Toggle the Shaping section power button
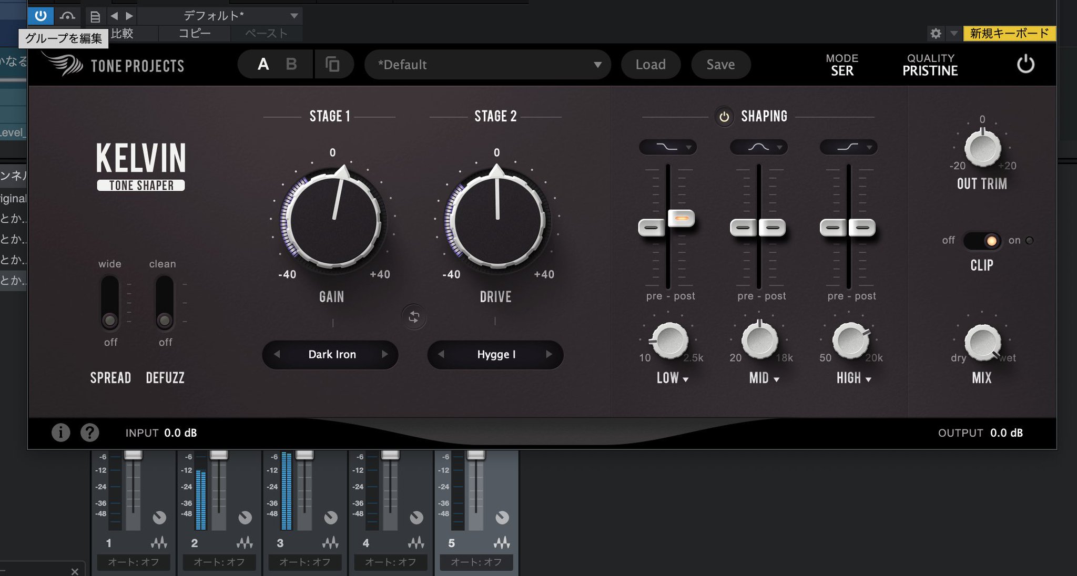Screen dimensions: 1077x576 tap(724, 117)
